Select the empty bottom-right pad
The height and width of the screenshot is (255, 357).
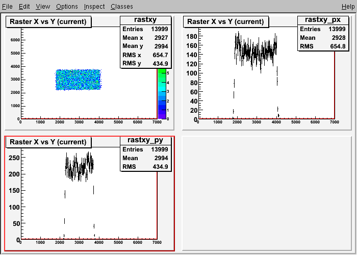tap(267, 193)
